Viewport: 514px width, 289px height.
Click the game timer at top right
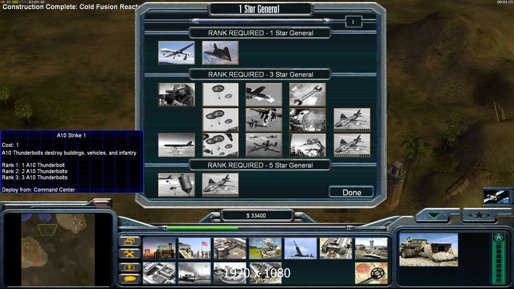point(505,2)
